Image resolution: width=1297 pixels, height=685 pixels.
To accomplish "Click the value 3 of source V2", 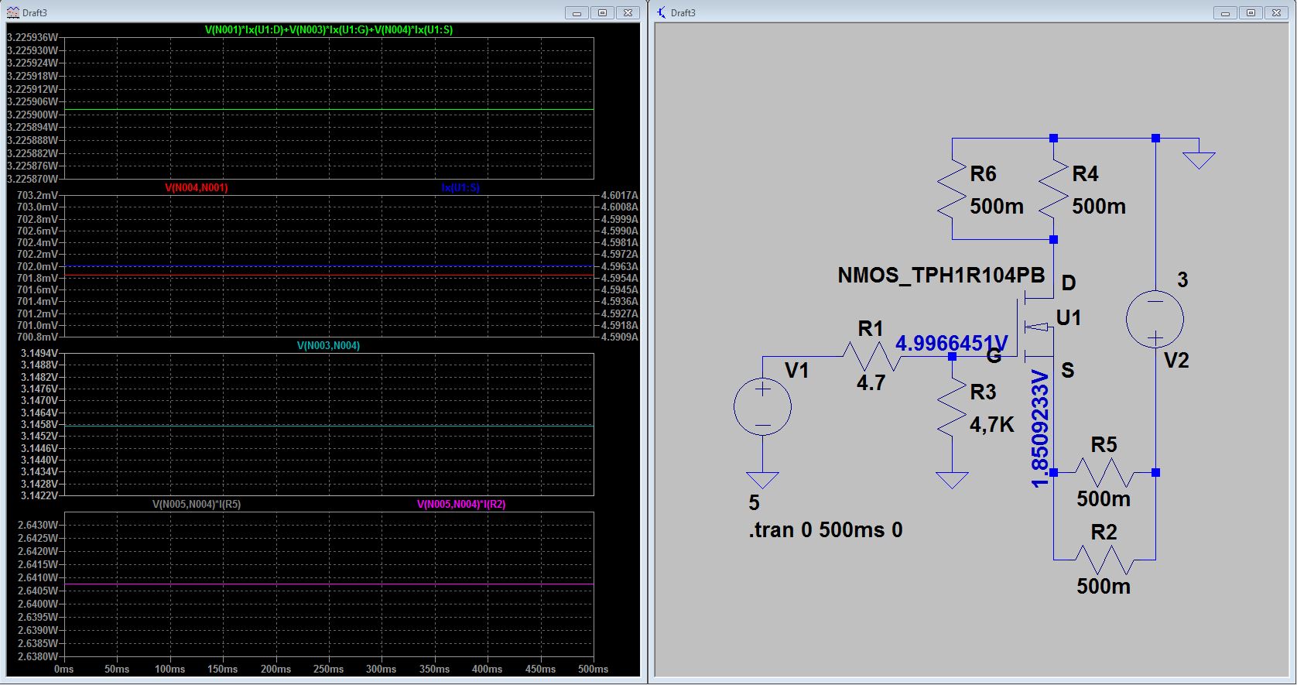I will point(1182,280).
